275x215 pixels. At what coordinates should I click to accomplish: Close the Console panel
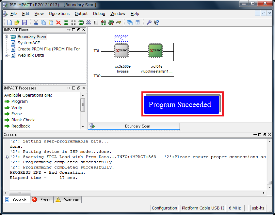coord(270,134)
